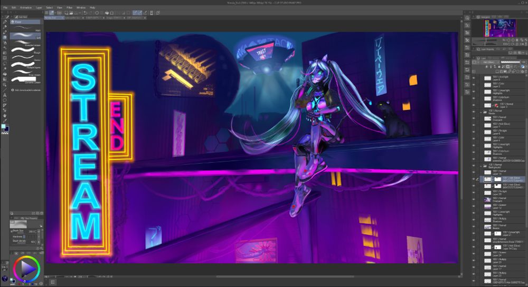The image size is (528, 287).
Task: Collapse the character folder above the Linework layer
Action: (x=481, y=112)
